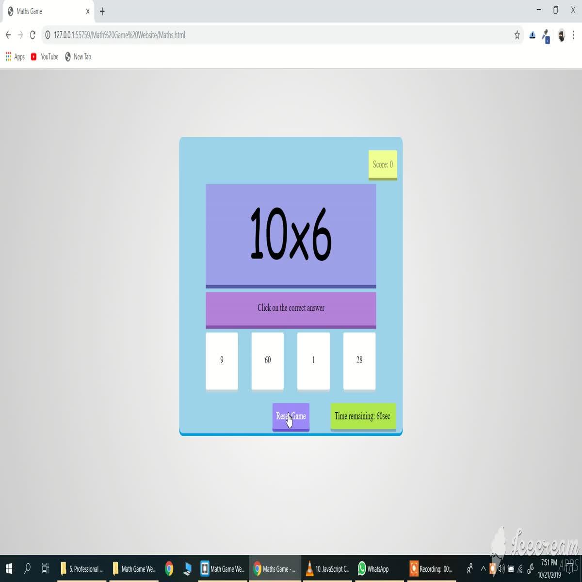582x582 pixels.
Task: Expand hidden icons in the system tray
Action: [x=483, y=569]
